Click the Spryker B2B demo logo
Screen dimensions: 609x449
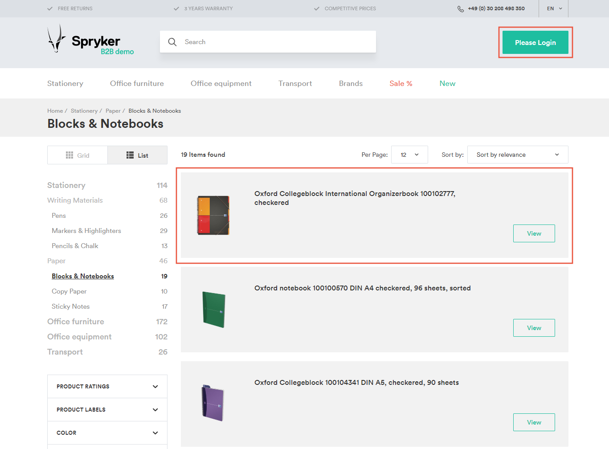[x=90, y=39]
